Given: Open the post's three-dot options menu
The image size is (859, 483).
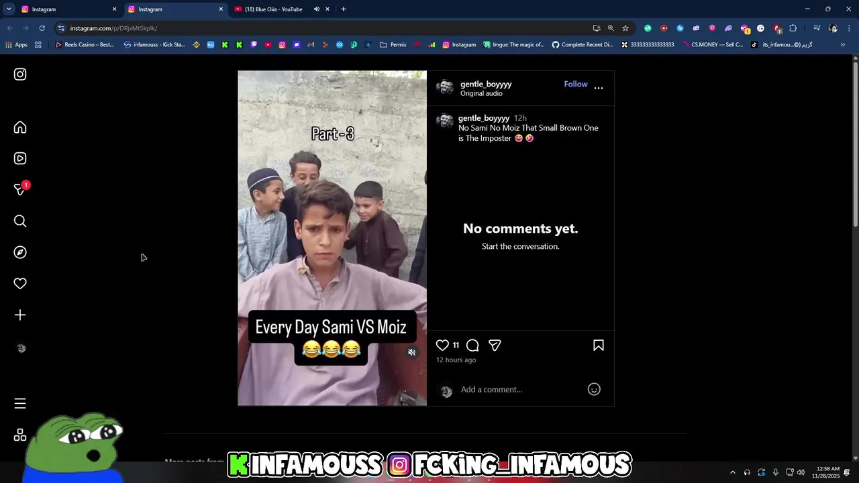Looking at the screenshot, I should (599, 88).
